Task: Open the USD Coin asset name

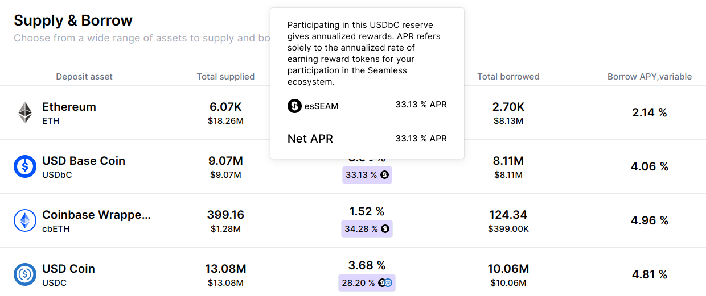Action: coord(68,269)
